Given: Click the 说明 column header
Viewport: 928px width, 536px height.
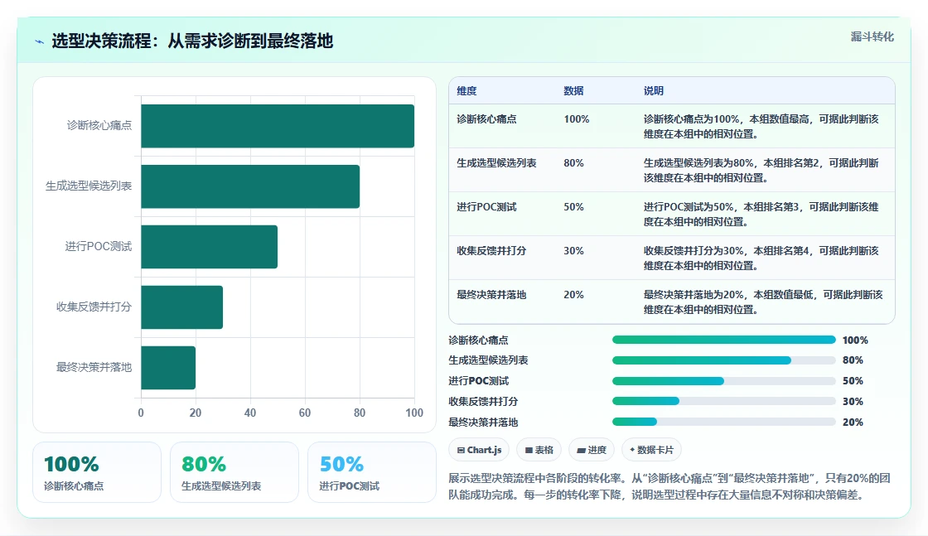Looking at the screenshot, I should (x=654, y=91).
